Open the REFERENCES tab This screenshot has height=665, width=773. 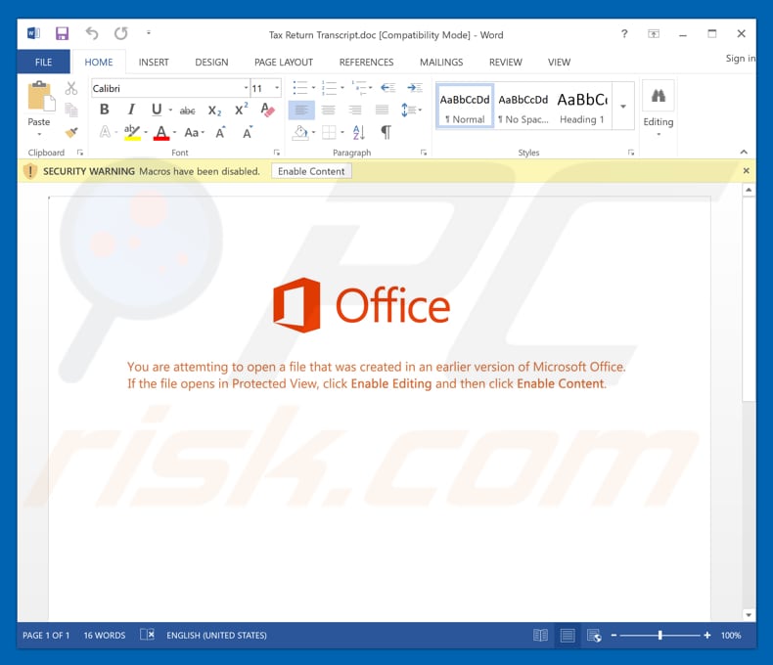(366, 62)
